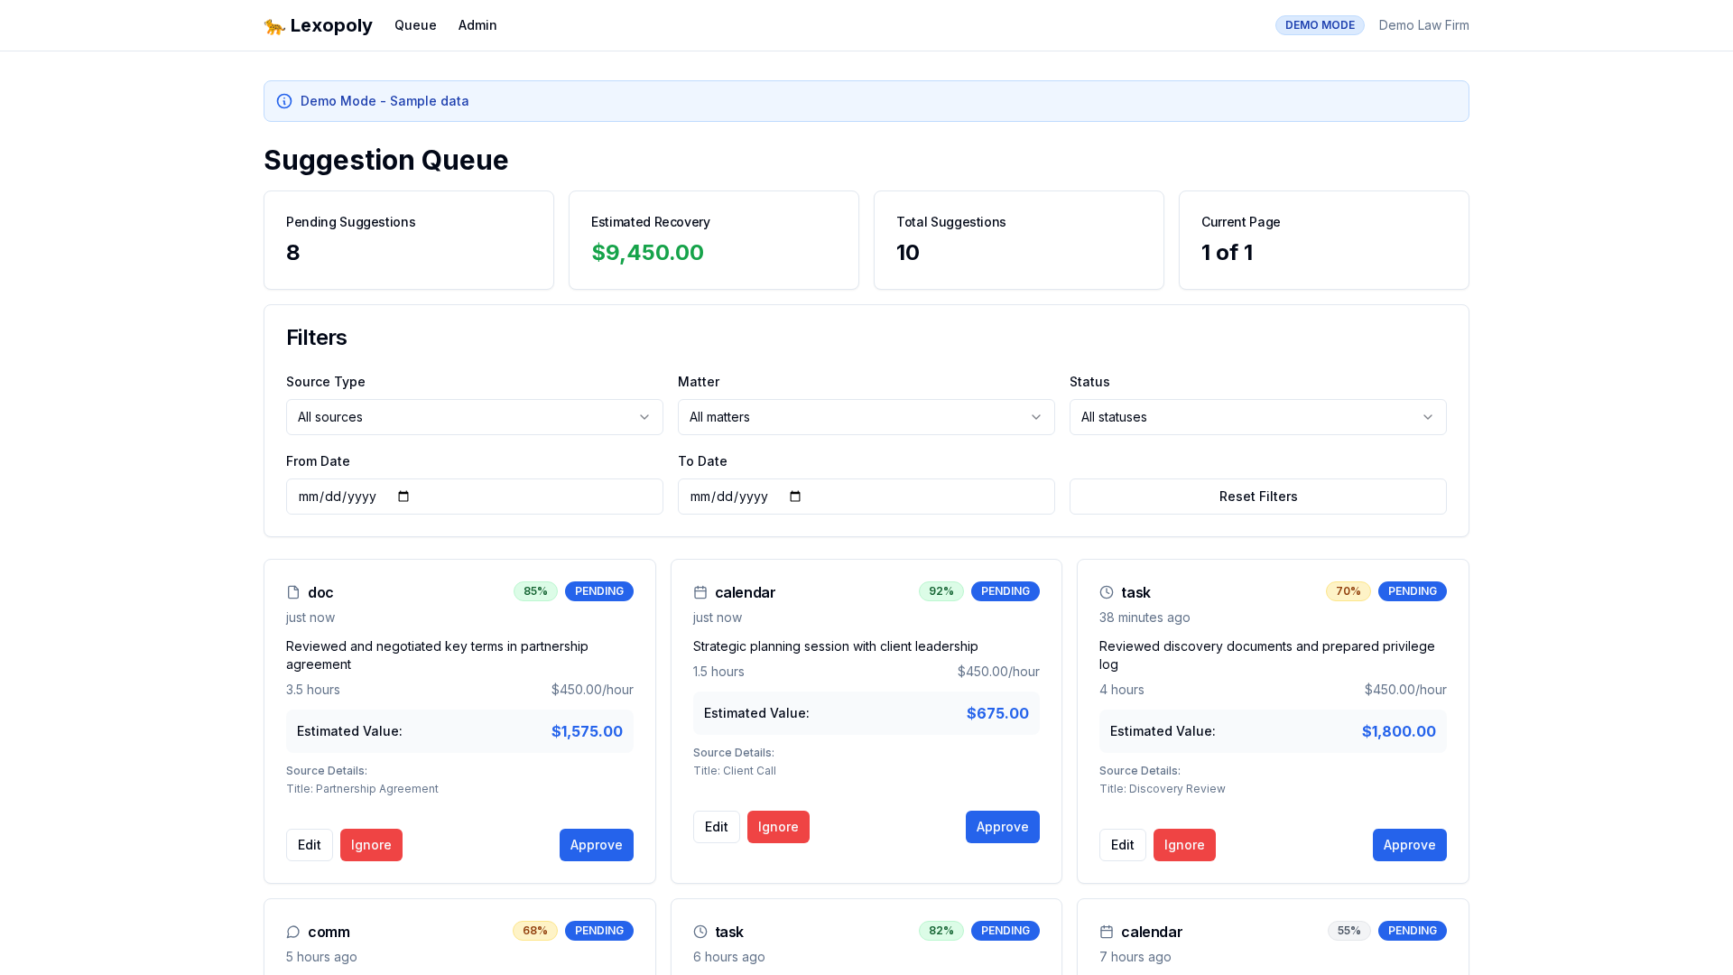Click the $1,800.00 estimated value

(1399, 731)
